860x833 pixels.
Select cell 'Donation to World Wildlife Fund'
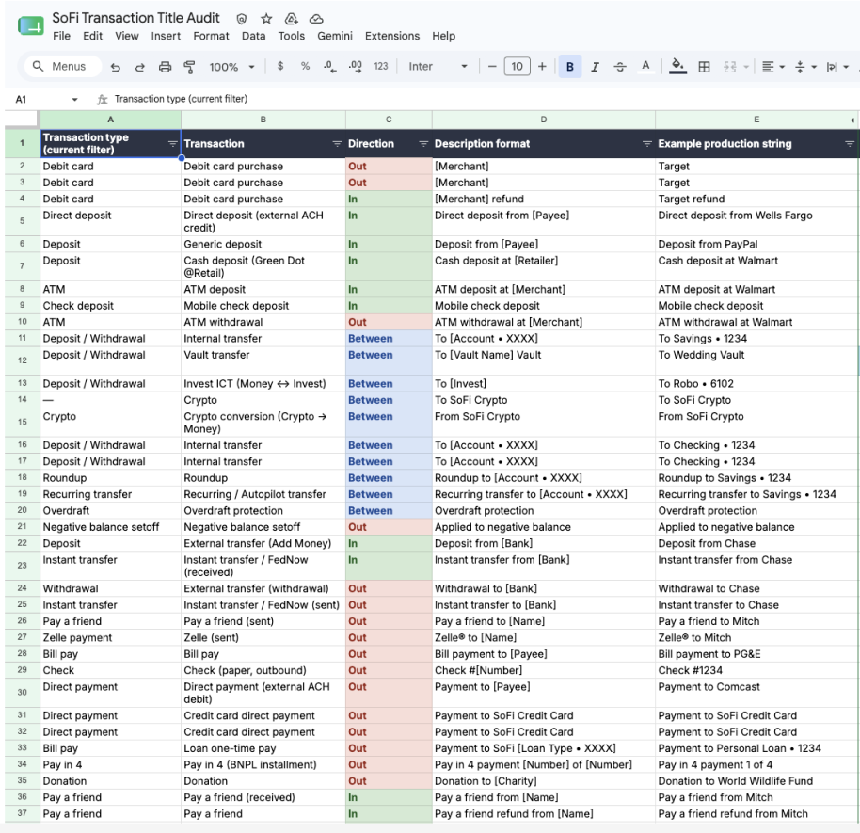pyautogui.click(x=756, y=781)
